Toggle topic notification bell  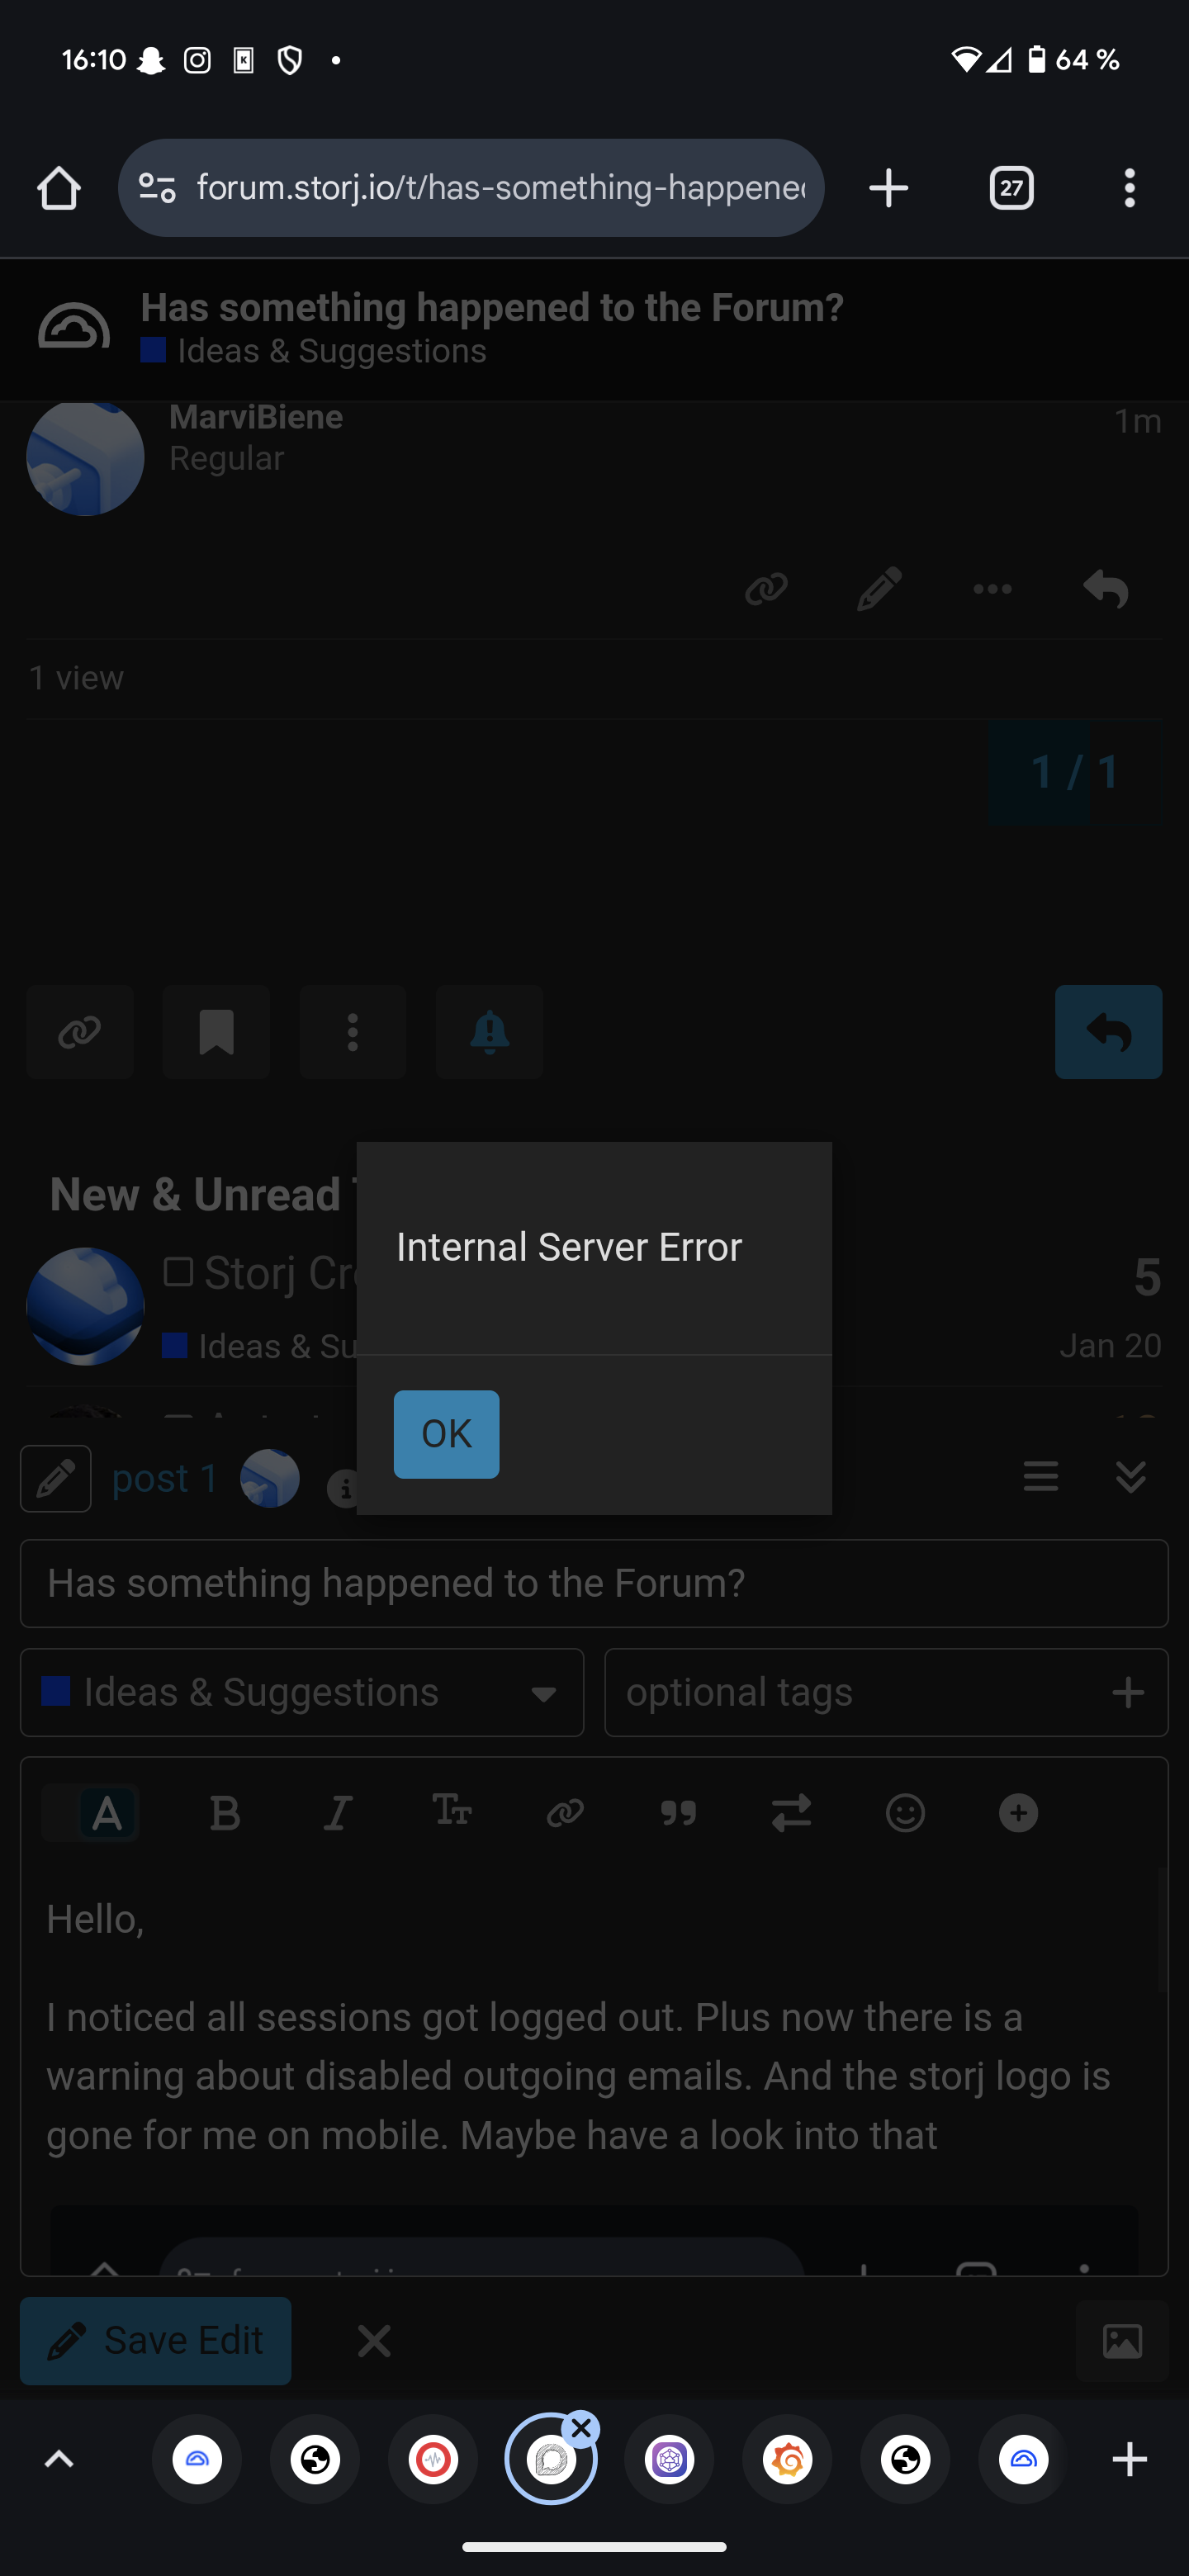point(489,1031)
